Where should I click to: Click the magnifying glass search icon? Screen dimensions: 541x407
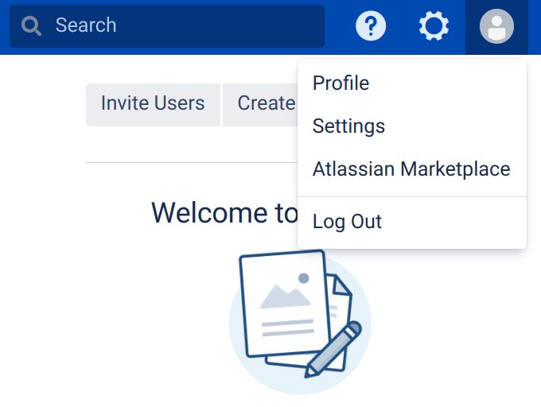(x=31, y=26)
